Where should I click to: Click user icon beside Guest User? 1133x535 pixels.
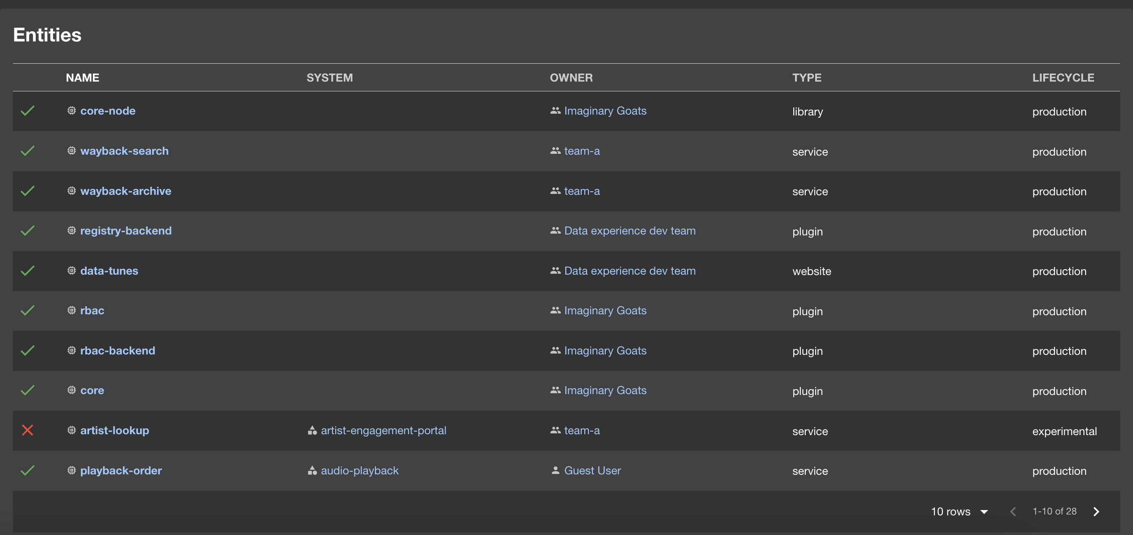tap(555, 470)
